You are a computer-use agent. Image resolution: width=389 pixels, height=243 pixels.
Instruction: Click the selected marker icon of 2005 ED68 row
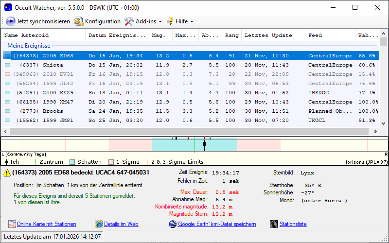[7, 55]
